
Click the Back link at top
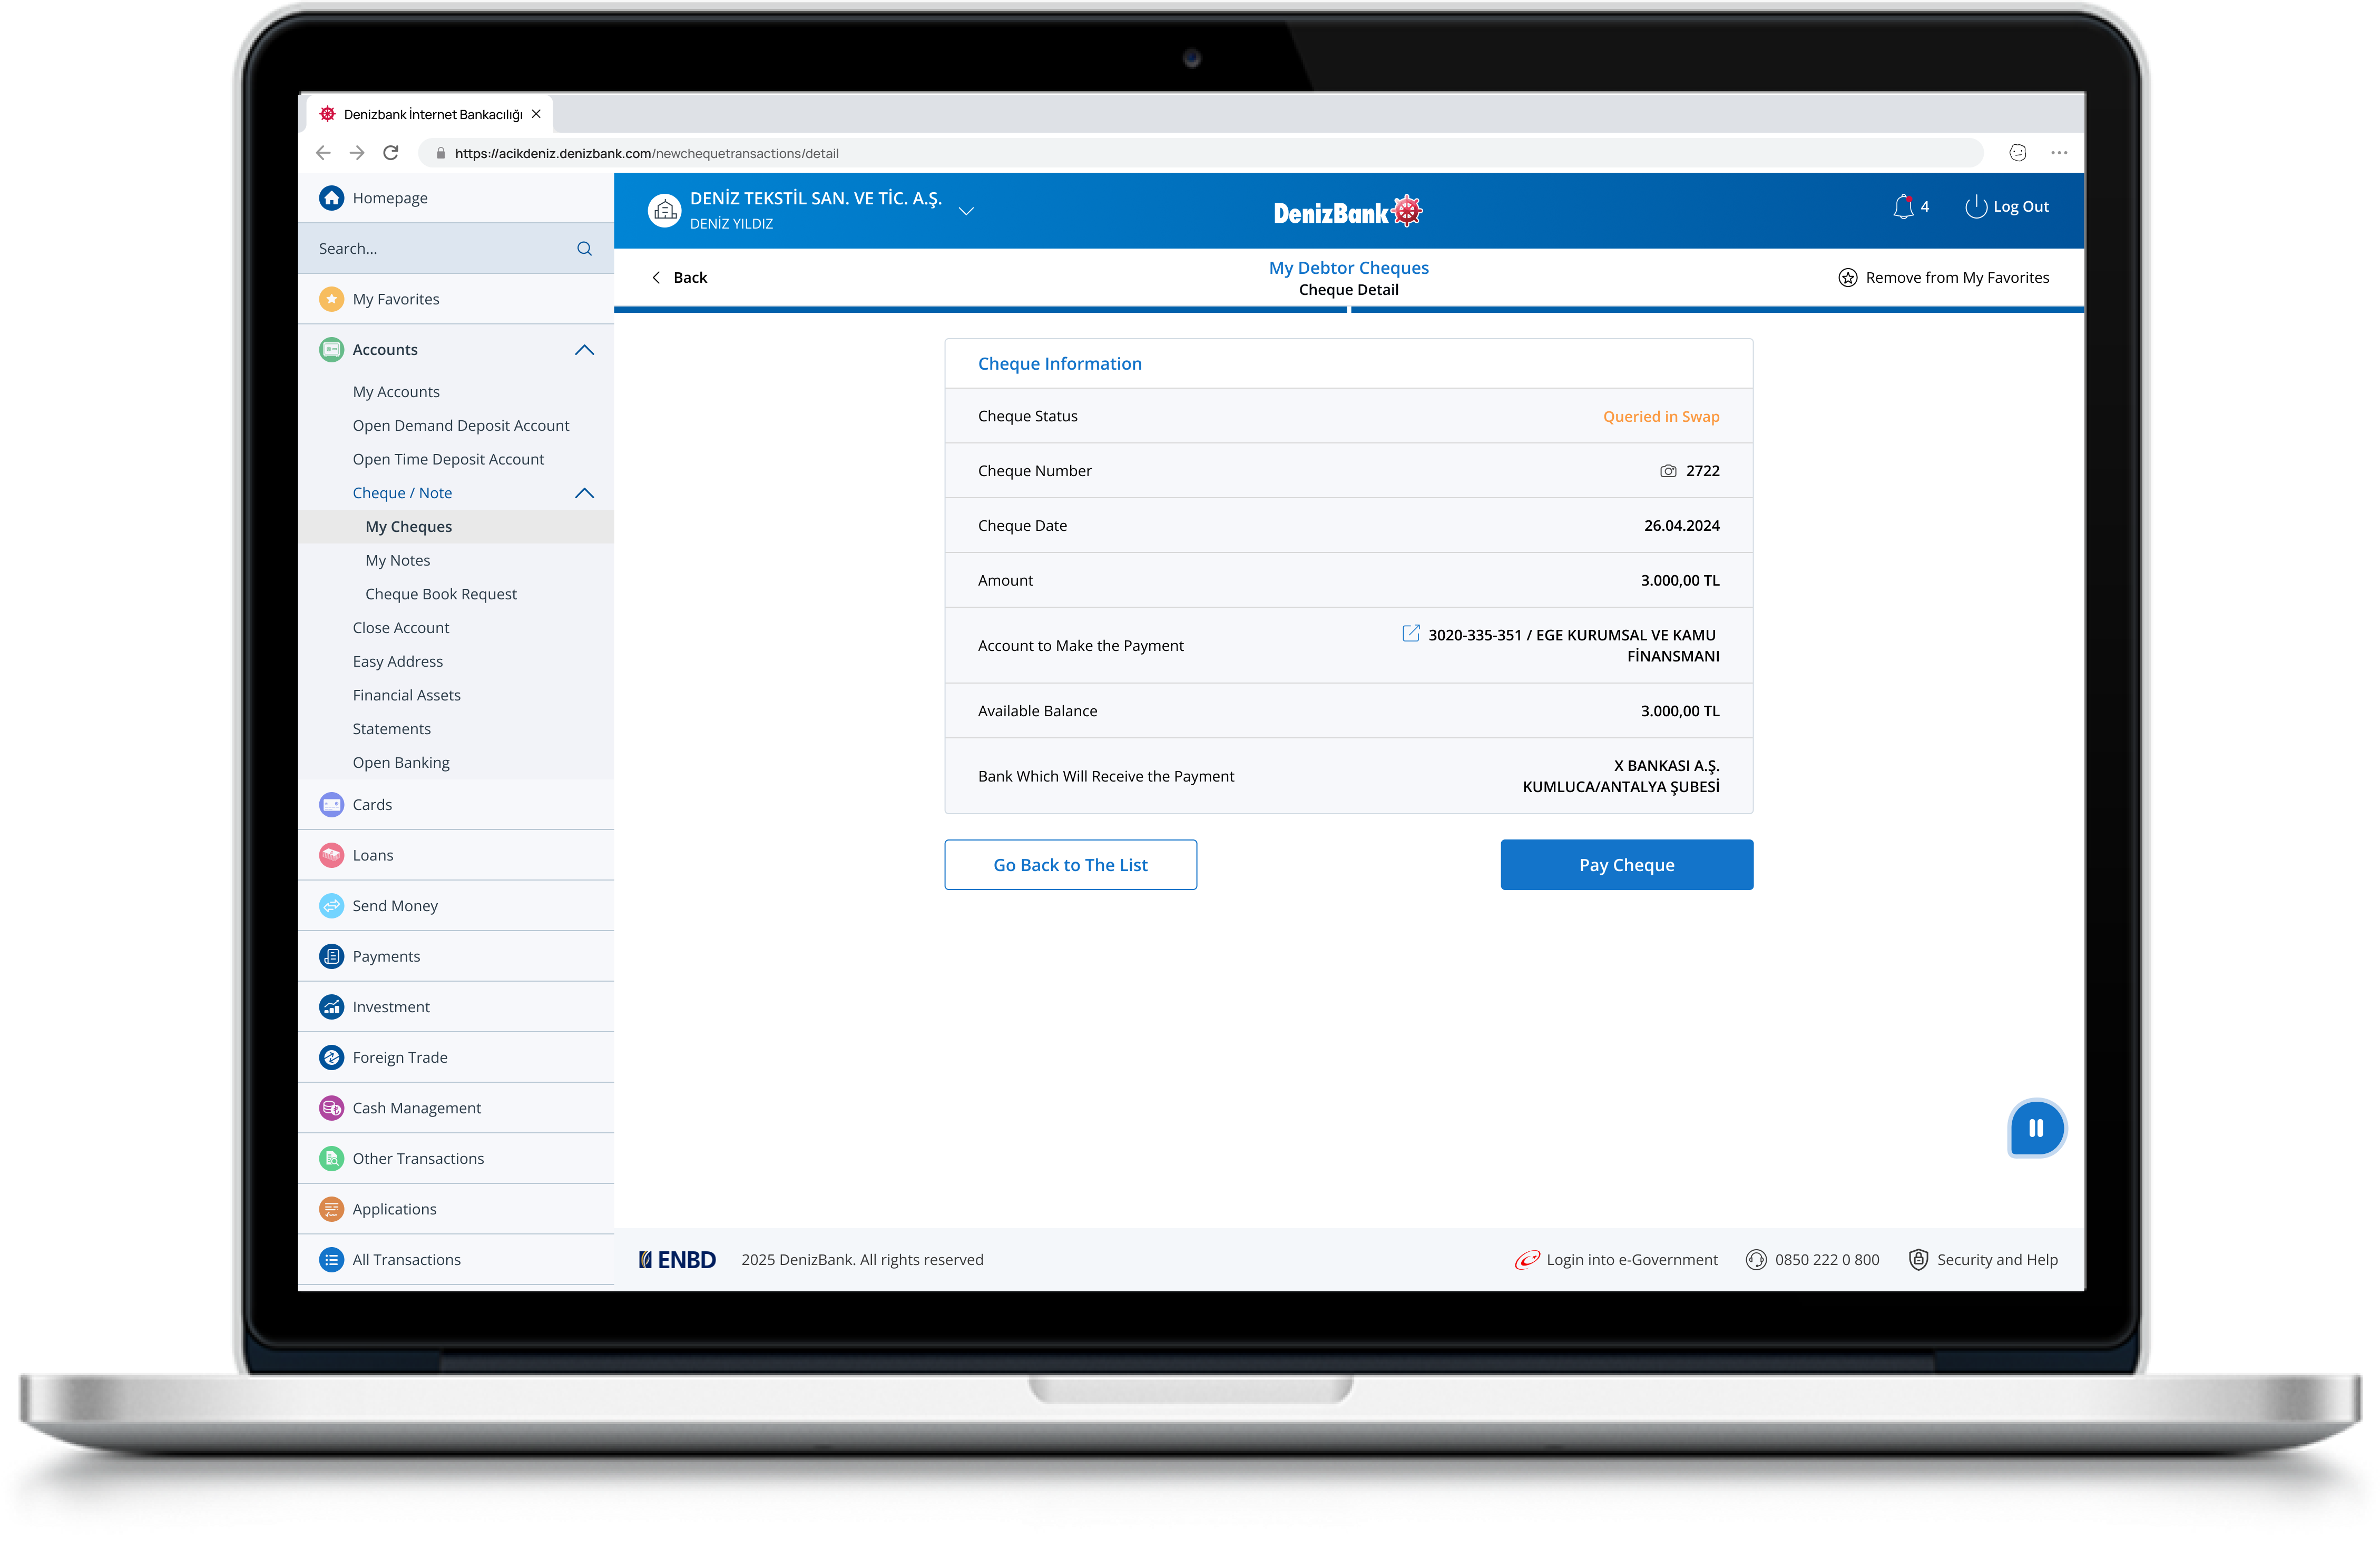[x=680, y=278]
